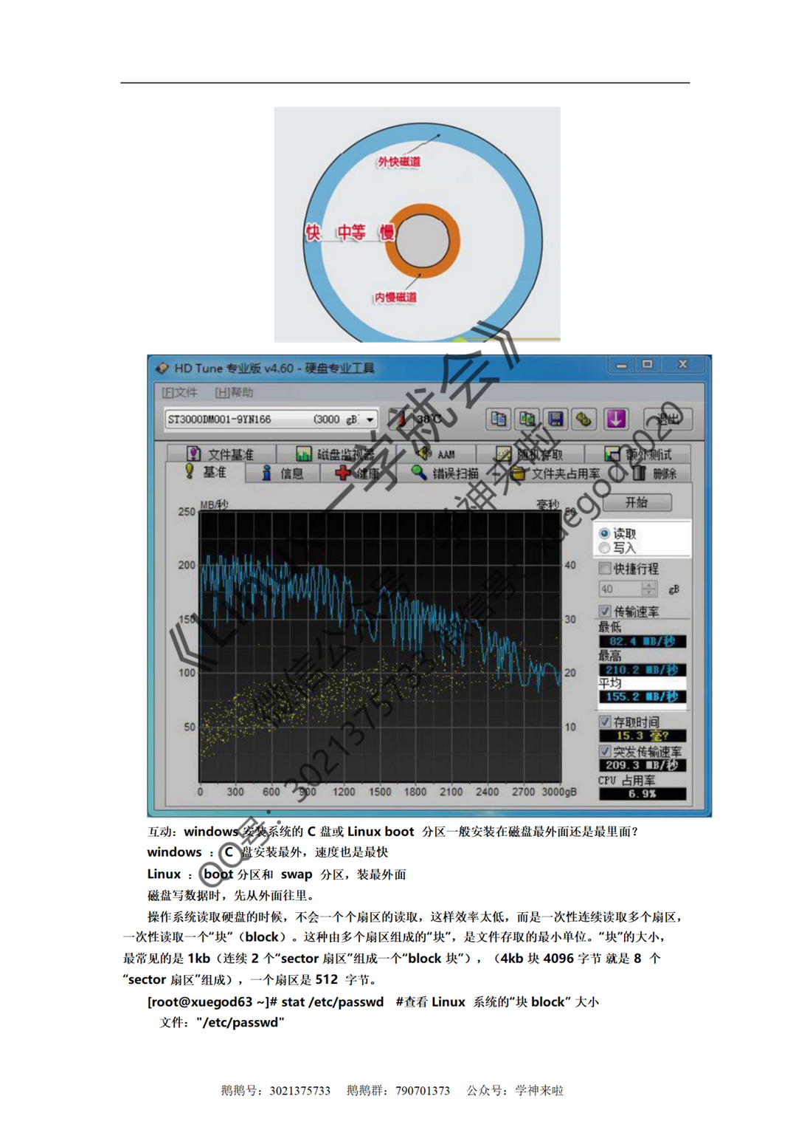
Task: Click the minimum speed value 82.4 MB/秒
Action: [x=642, y=641]
